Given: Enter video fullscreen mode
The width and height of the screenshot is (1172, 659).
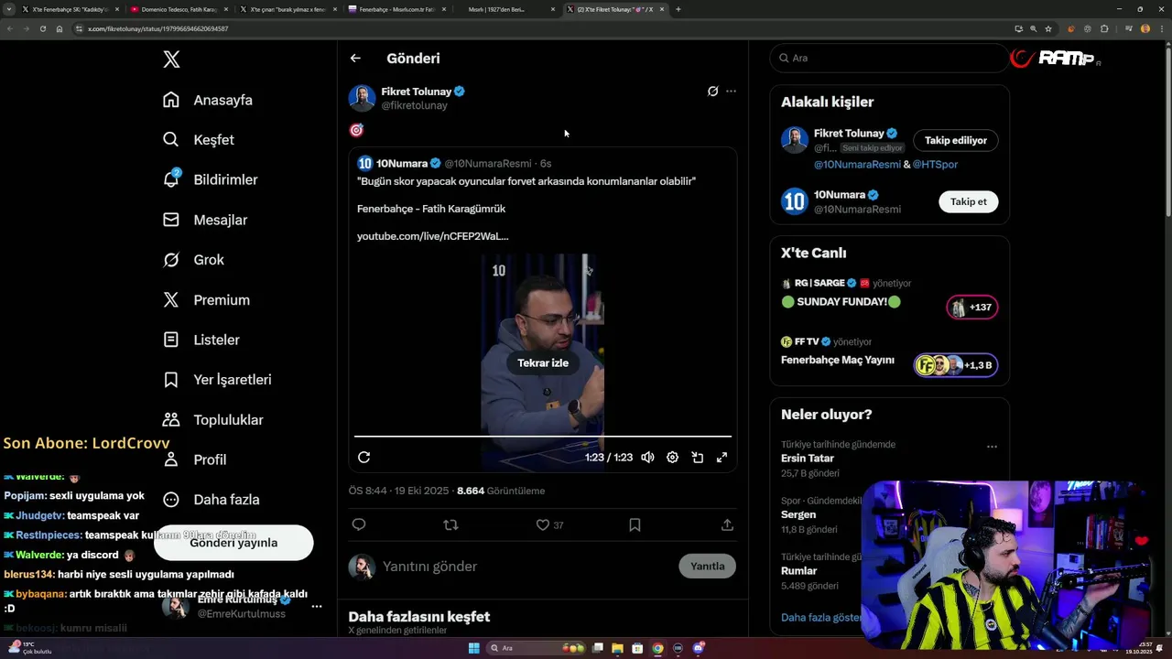Looking at the screenshot, I should click(722, 458).
